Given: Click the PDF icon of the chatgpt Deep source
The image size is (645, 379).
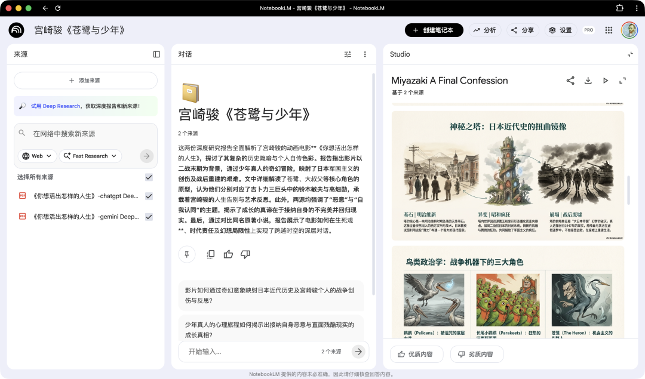Looking at the screenshot, I should pos(23,196).
